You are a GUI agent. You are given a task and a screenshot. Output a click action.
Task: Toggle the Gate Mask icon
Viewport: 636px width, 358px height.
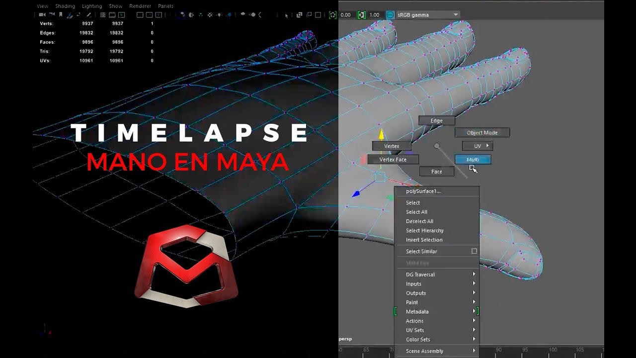click(x=140, y=15)
